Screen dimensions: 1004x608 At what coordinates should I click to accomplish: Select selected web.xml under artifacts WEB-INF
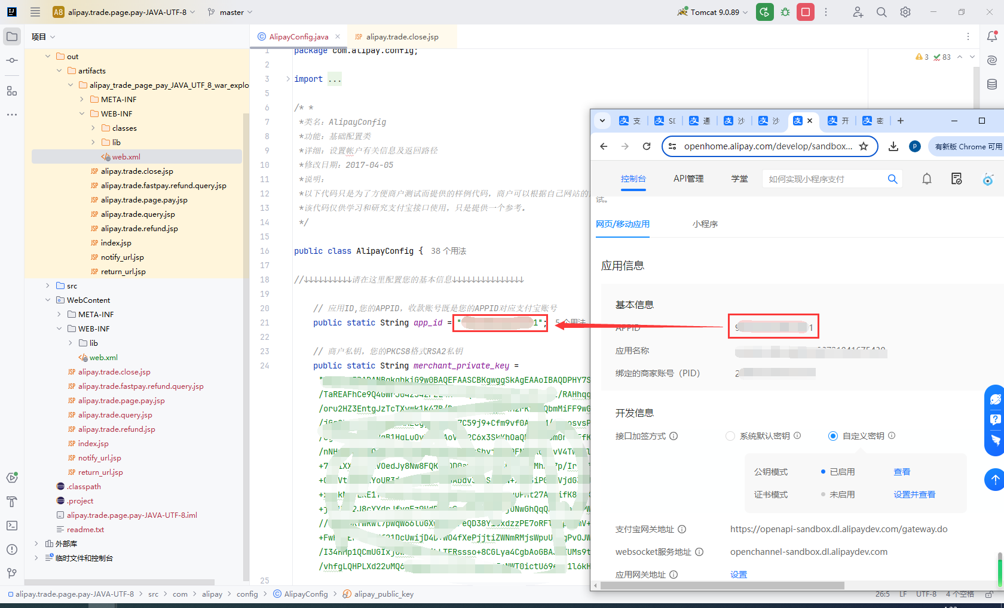point(137,156)
